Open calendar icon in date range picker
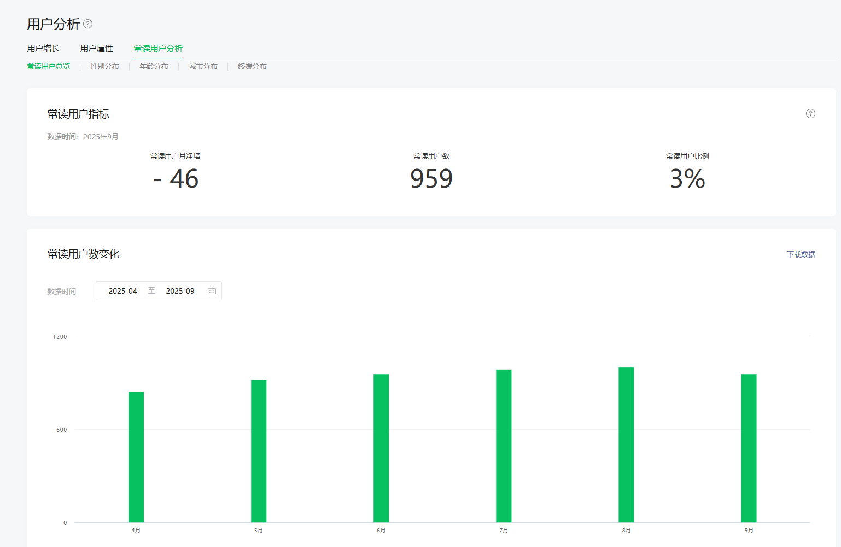Screen dimensions: 841x547 pyautogui.click(x=212, y=291)
